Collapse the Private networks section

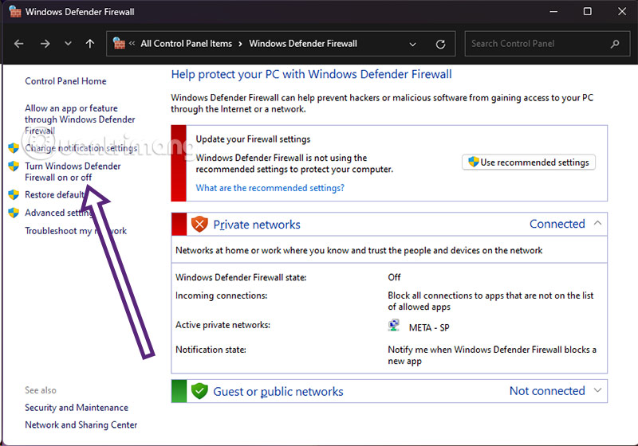(597, 224)
